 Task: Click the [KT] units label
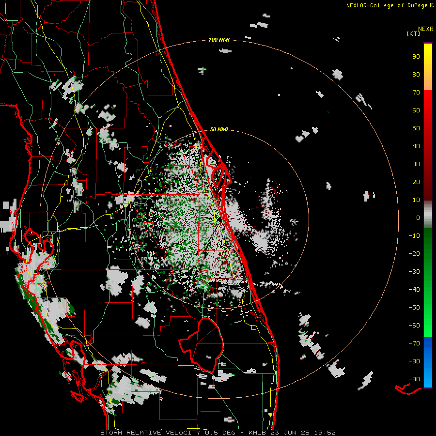[413, 33]
